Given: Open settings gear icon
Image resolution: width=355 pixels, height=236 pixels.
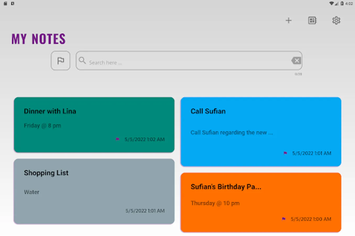Looking at the screenshot, I should pyautogui.click(x=336, y=20).
